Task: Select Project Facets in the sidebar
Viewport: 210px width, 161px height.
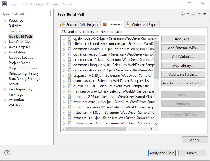Action: [19, 63]
